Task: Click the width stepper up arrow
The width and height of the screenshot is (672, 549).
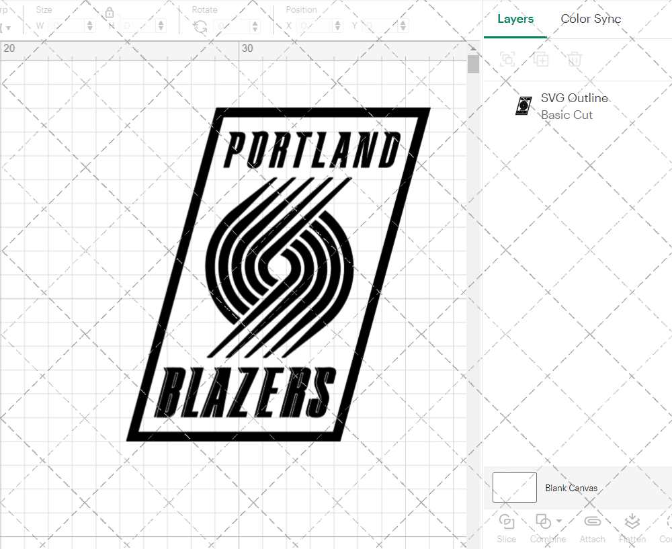Action: (x=89, y=22)
